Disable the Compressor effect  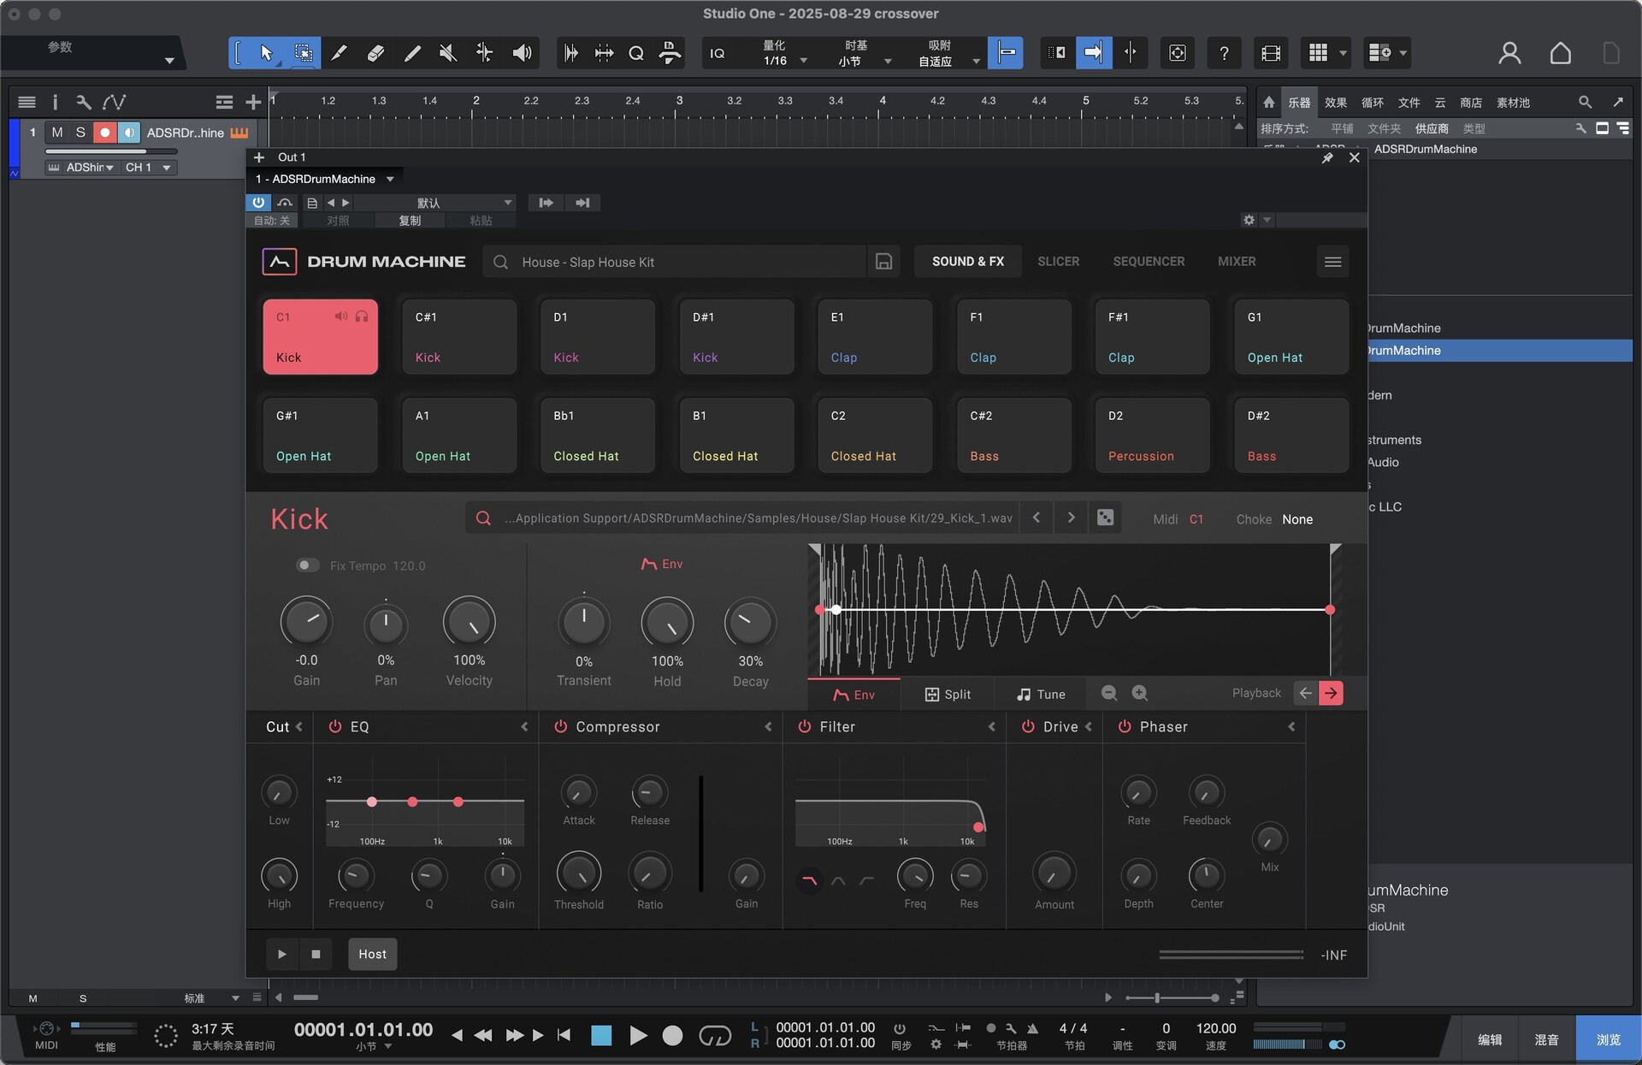[x=561, y=726]
